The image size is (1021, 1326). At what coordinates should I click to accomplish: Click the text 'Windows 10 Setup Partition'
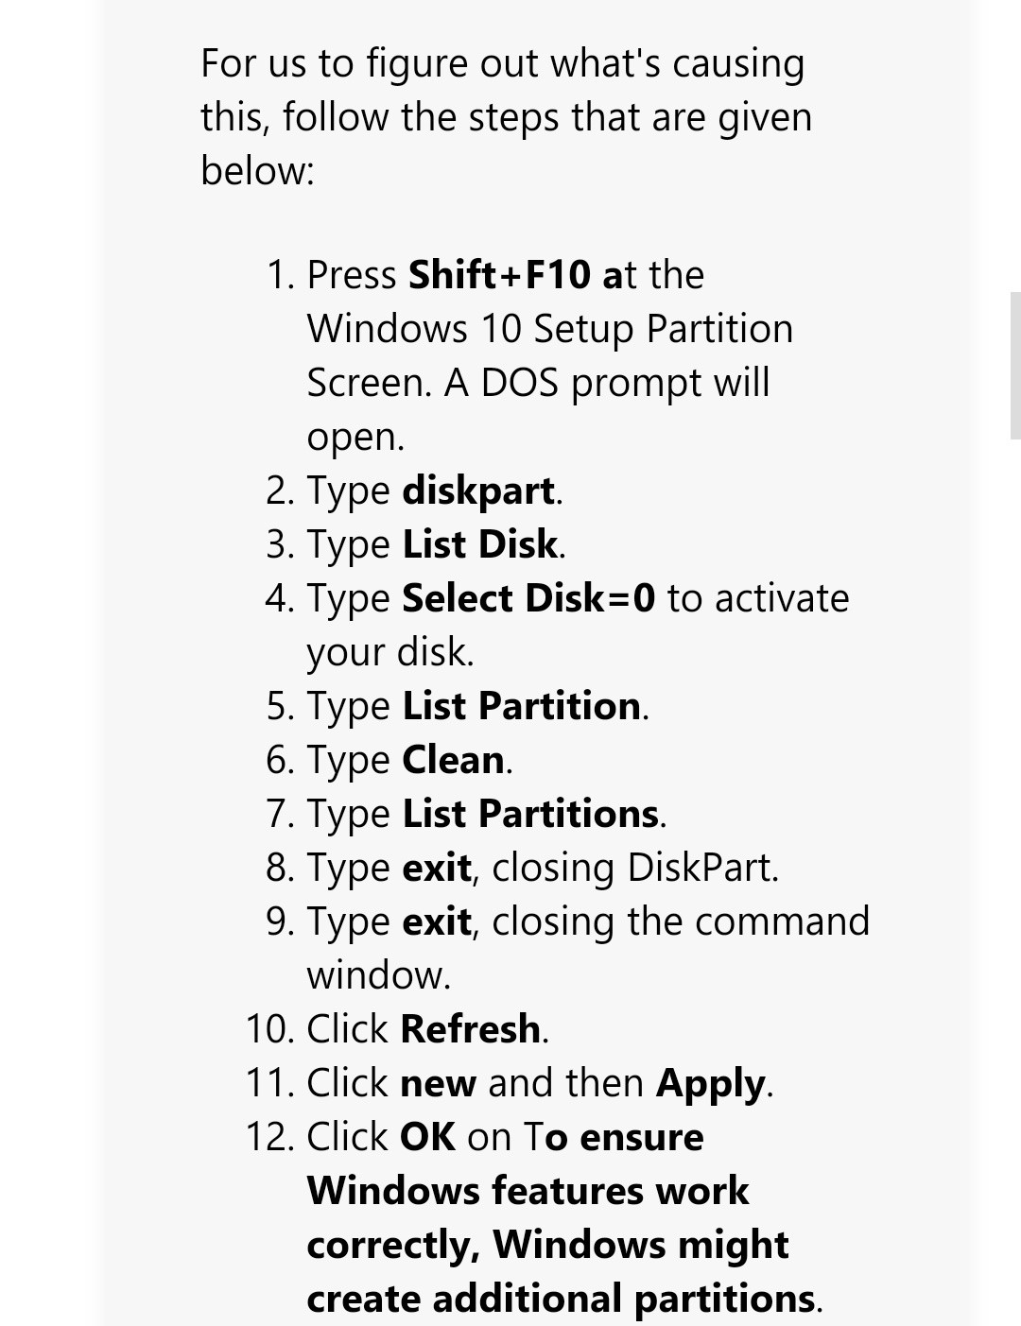coord(550,329)
